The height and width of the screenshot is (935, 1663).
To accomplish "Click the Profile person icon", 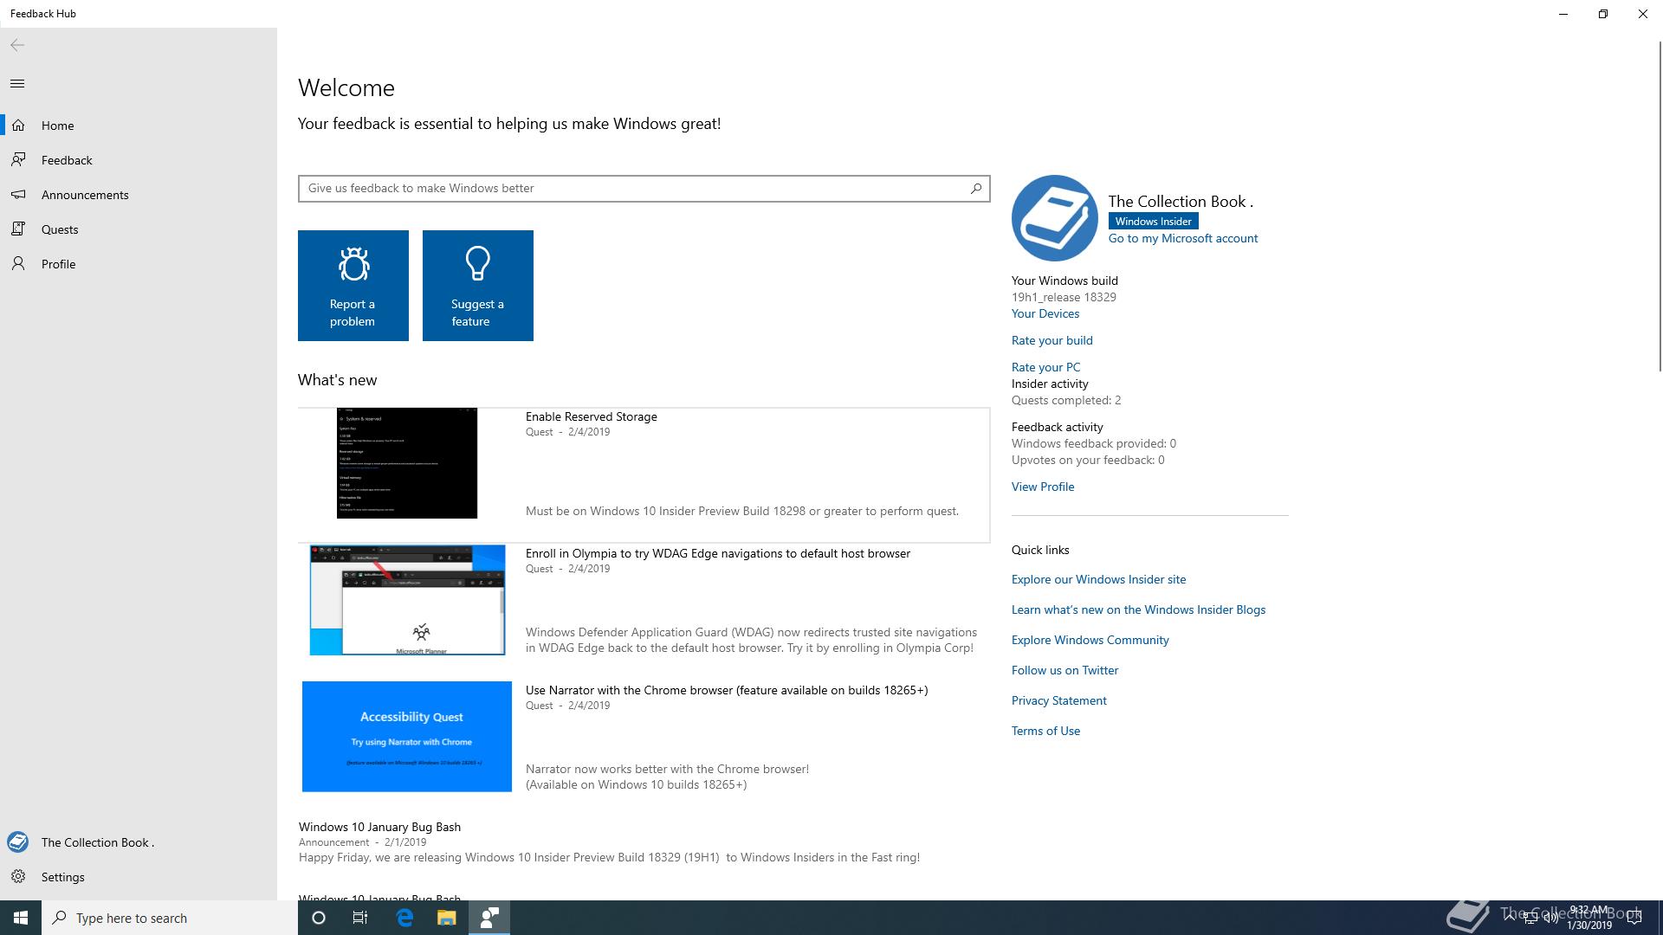I will pyautogui.click(x=18, y=263).
